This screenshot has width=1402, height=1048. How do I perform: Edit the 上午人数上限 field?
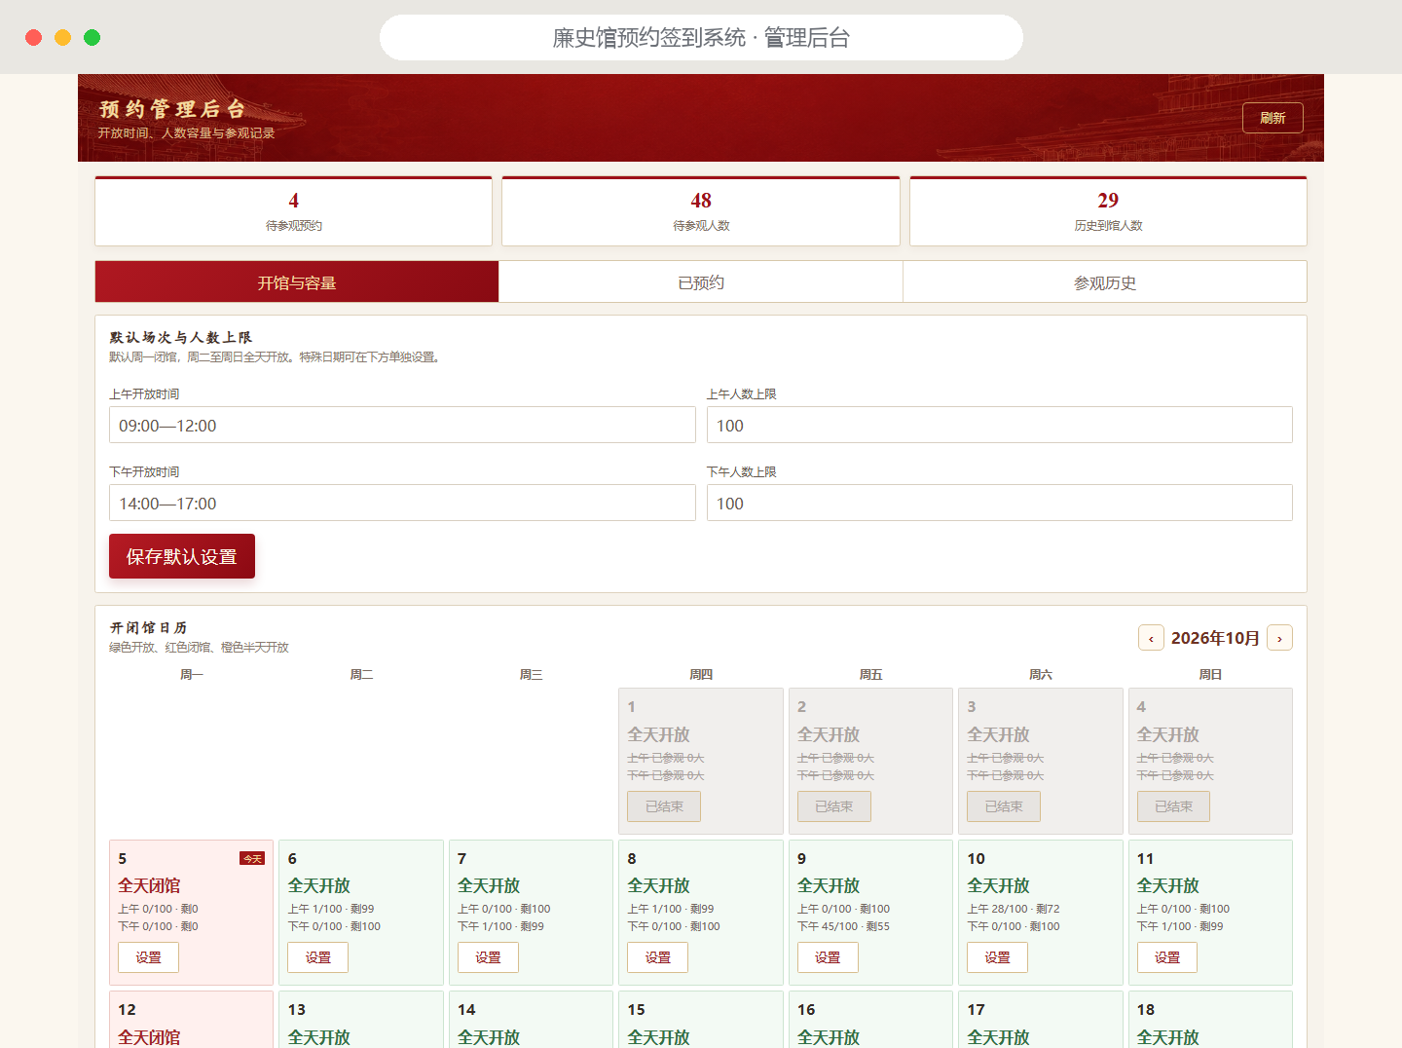[1000, 425]
